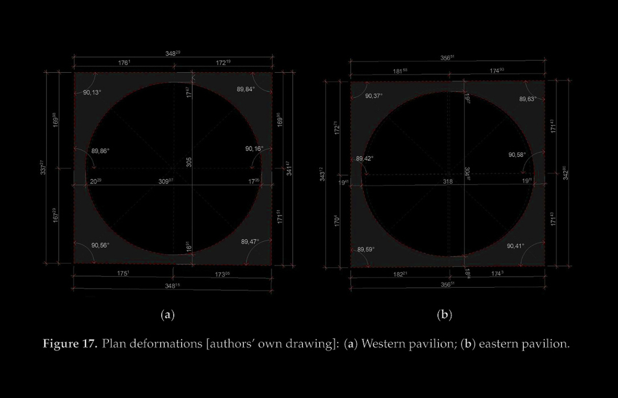Click the 89,84° angle label in plan (a)
This screenshot has height=398, width=618.
tap(246, 89)
